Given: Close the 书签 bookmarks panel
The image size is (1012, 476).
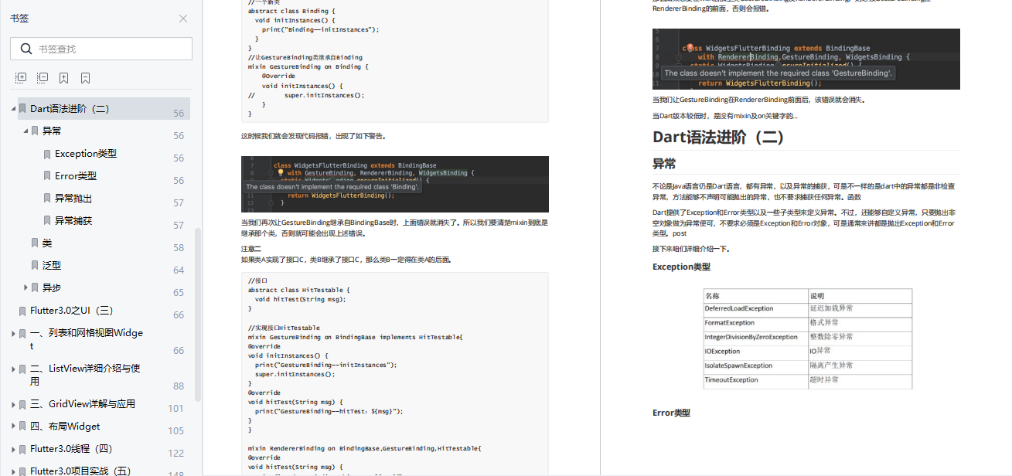Looking at the screenshot, I should point(183,19).
